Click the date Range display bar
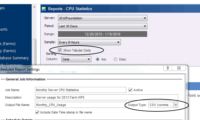Image resolution: width=200 pixels, height=120 pixels. pyautogui.click(x=102, y=34)
